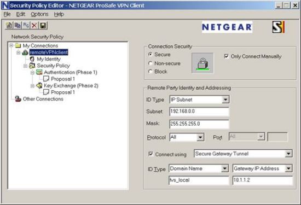Select My Connections tree label
301x205 pixels.
[x=40, y=45]
